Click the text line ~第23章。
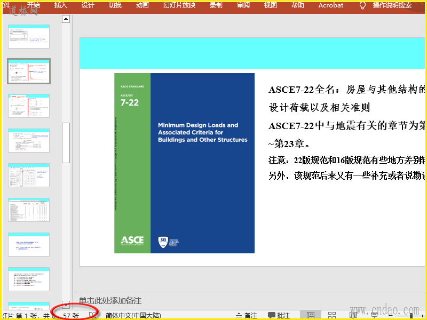Viewport: 427px width, 320px height. coord(289,144)
